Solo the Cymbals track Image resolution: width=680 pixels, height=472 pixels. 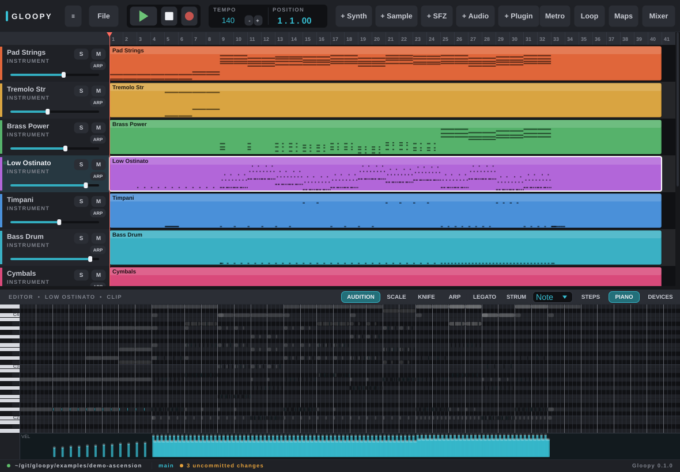tap(81, 275)
